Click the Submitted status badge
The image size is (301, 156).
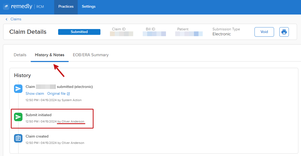[x=79, y=32]
